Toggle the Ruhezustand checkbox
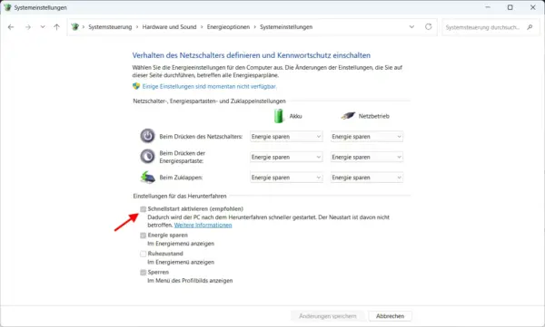This screenshot has height=327, width=545. click(143, 254)
